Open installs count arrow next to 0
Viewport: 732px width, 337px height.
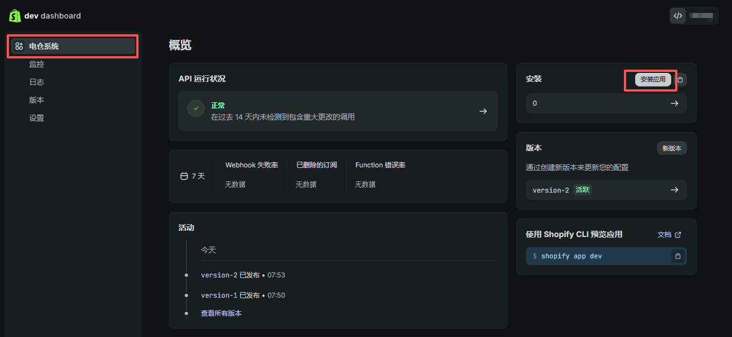pos(675,103)
